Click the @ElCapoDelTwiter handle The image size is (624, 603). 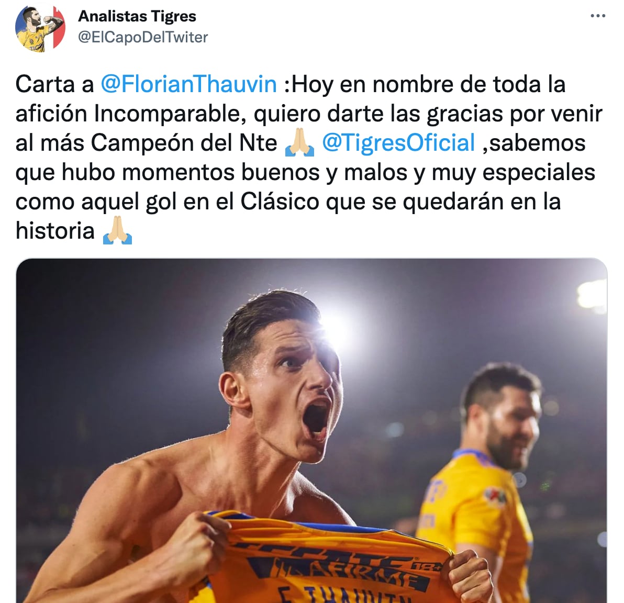pos(143,37)
